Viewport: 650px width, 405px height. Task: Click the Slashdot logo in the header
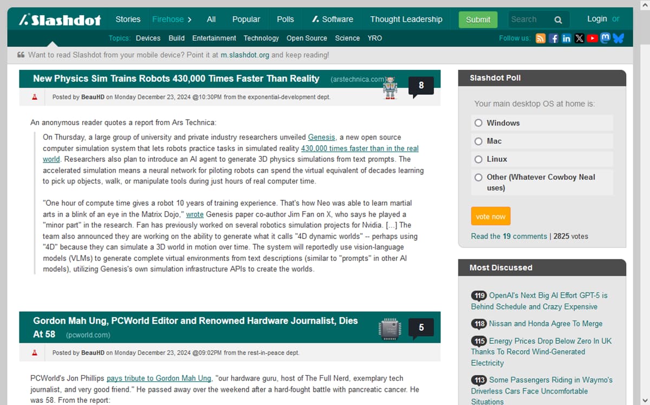(60, 20)
